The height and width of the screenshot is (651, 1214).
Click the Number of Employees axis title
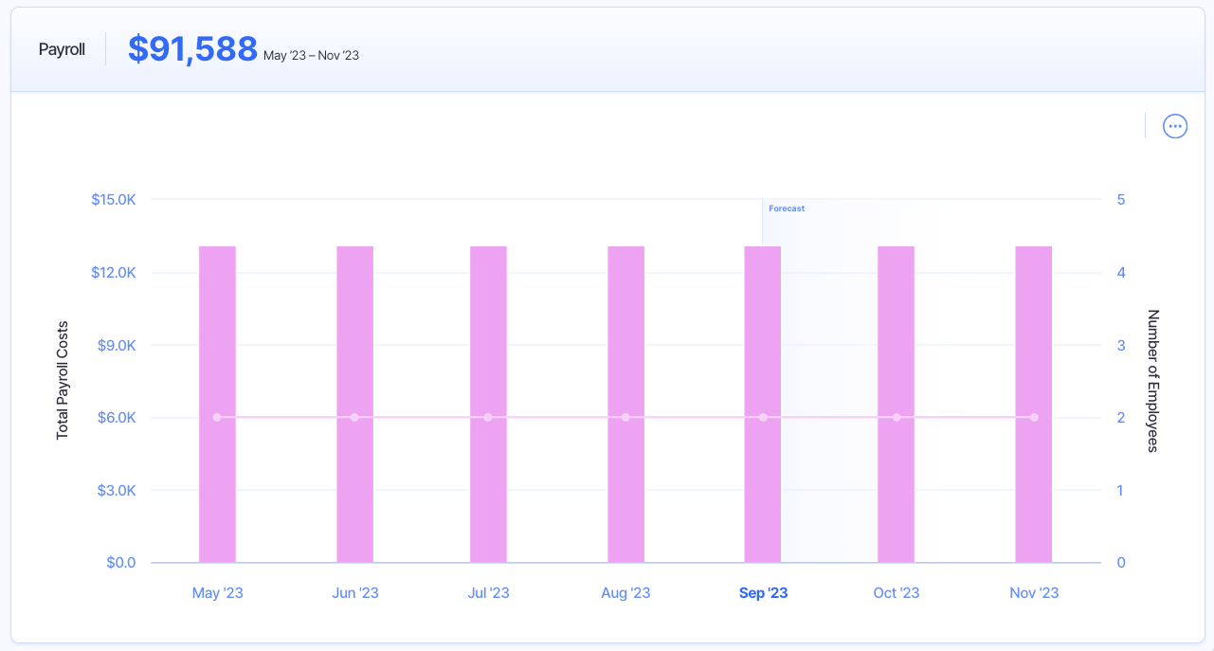click(x=1153, y=380)
